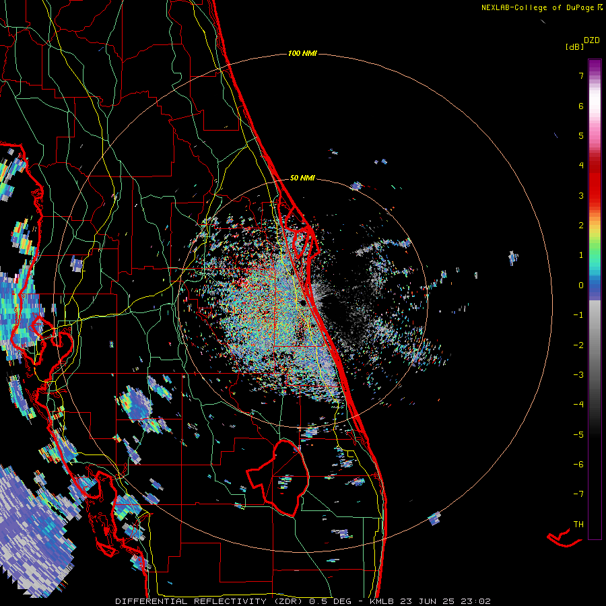Click the 2 value on the color scale
The width and height of the screenshot is (606, 606).
(581, 226)
